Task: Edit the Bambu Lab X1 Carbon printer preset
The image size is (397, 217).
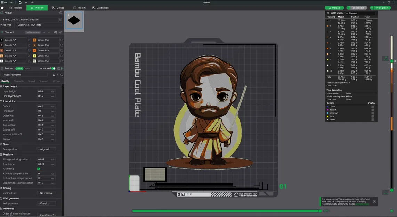Action: pos(61,19)
